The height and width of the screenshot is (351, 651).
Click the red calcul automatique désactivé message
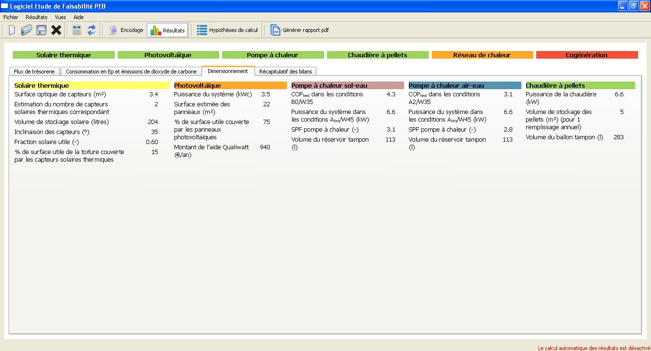(594, 348)
